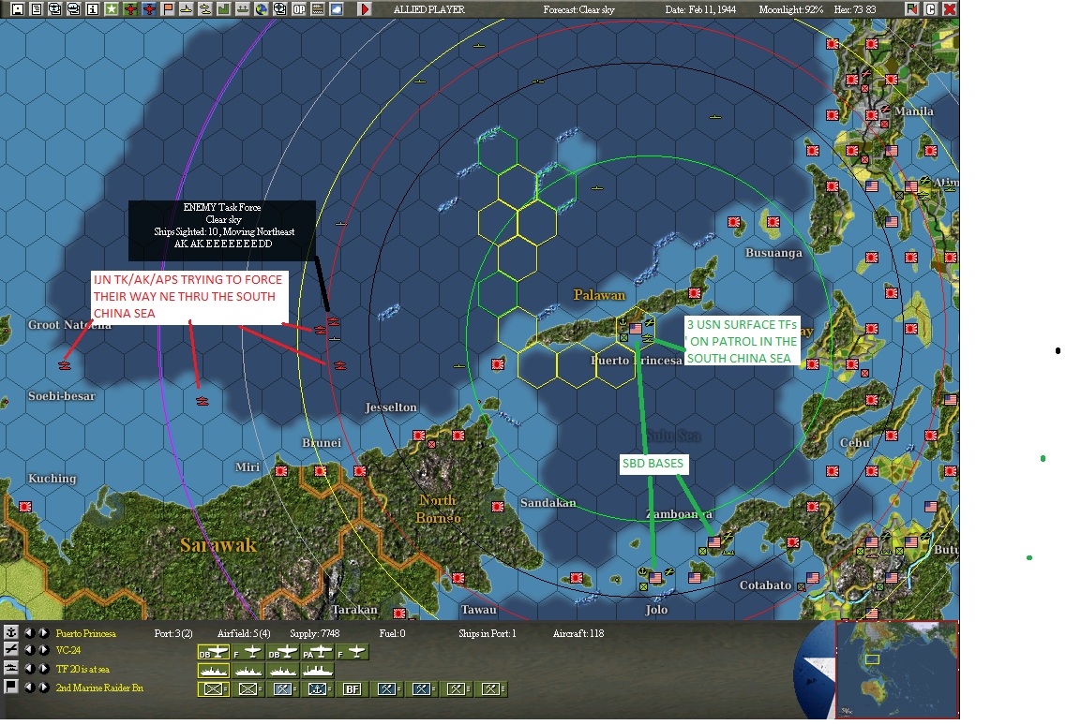Click the double yellow ships toolbar icon
Image resolution: width=1066 pixels, height=725 pixels.
204,9
